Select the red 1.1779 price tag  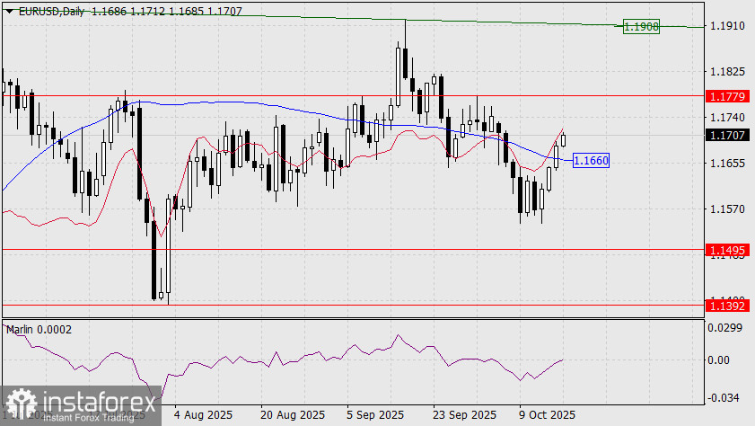coord(727,96)
